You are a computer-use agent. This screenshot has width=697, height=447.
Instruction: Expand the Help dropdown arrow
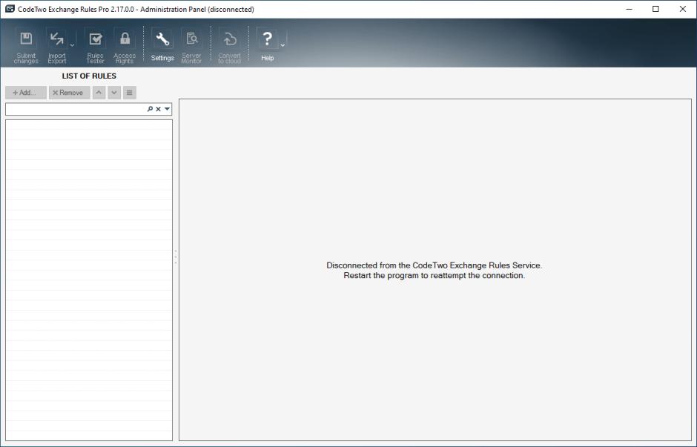[283, 45]
